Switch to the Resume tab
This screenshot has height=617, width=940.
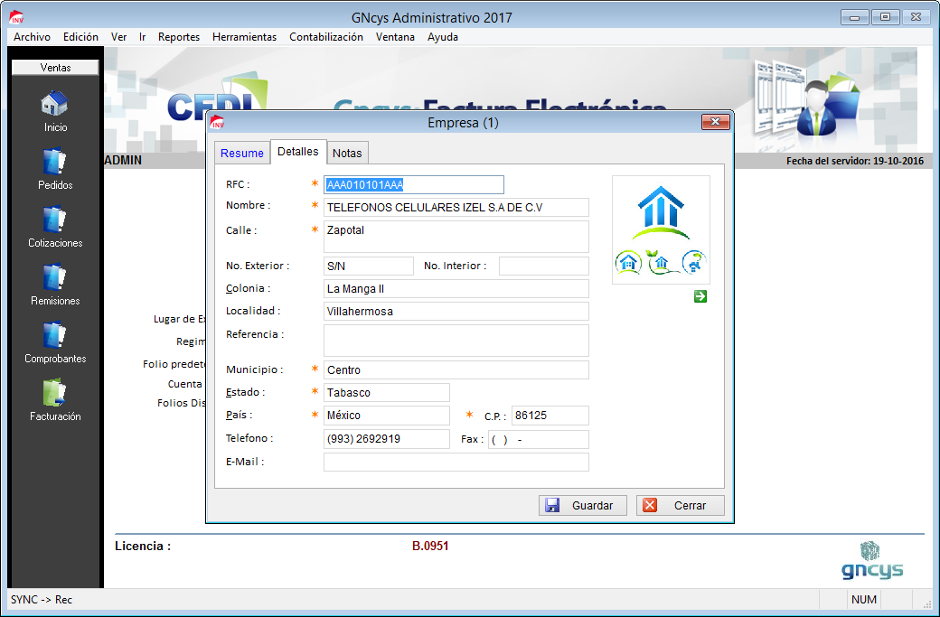242,154
